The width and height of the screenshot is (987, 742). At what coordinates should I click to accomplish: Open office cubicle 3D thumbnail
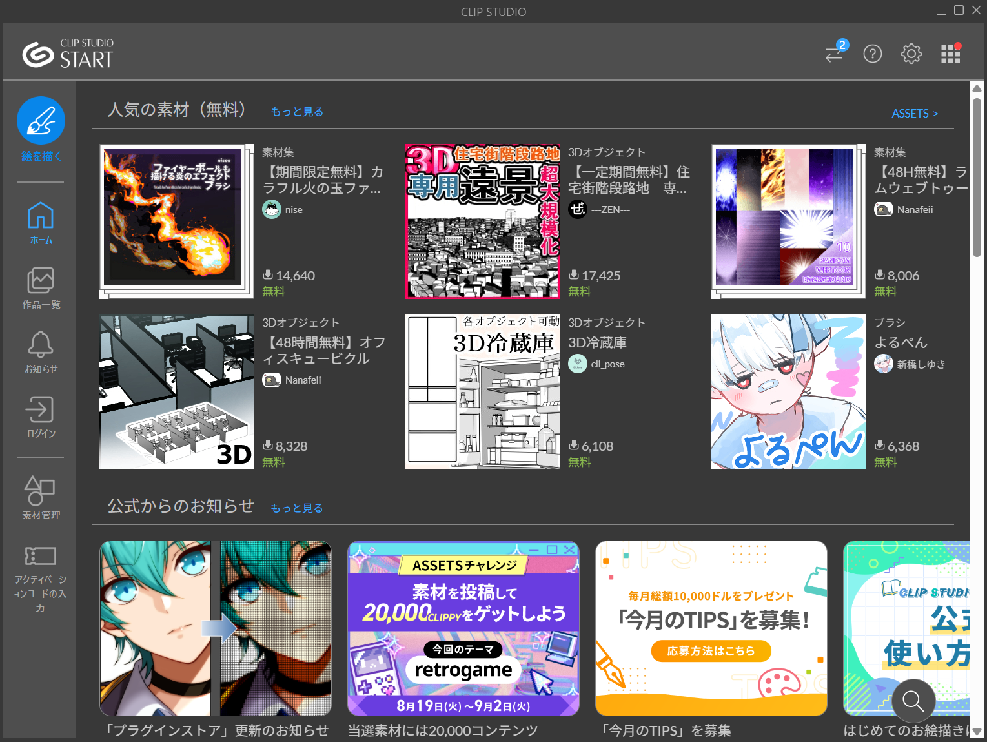177,392
